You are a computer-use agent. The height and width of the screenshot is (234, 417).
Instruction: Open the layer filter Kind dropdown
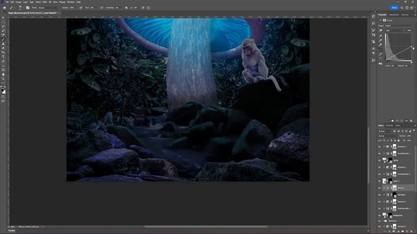[x=385, y=131]
